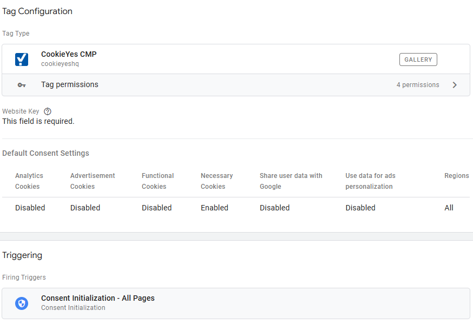Click the 'This field is required.' message
Screen dimensions: 473x324
(x=38, y=121)
